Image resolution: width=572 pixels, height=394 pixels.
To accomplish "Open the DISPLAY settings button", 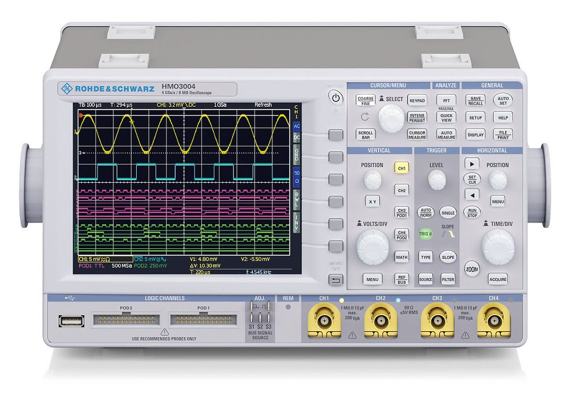I will coord(475,135).
